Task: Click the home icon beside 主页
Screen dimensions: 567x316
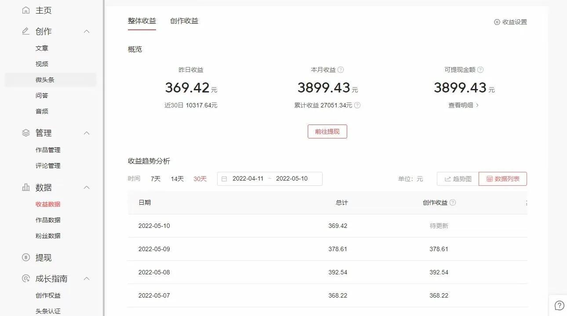Action: coord(26,10)
